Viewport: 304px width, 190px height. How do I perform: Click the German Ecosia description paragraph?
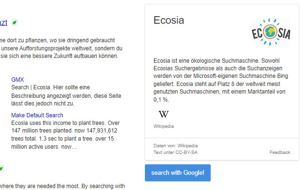click(x=221, y=80)
